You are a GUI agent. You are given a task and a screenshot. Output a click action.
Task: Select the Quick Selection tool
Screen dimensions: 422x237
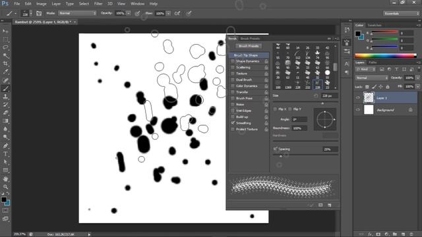tap(5, 55)
